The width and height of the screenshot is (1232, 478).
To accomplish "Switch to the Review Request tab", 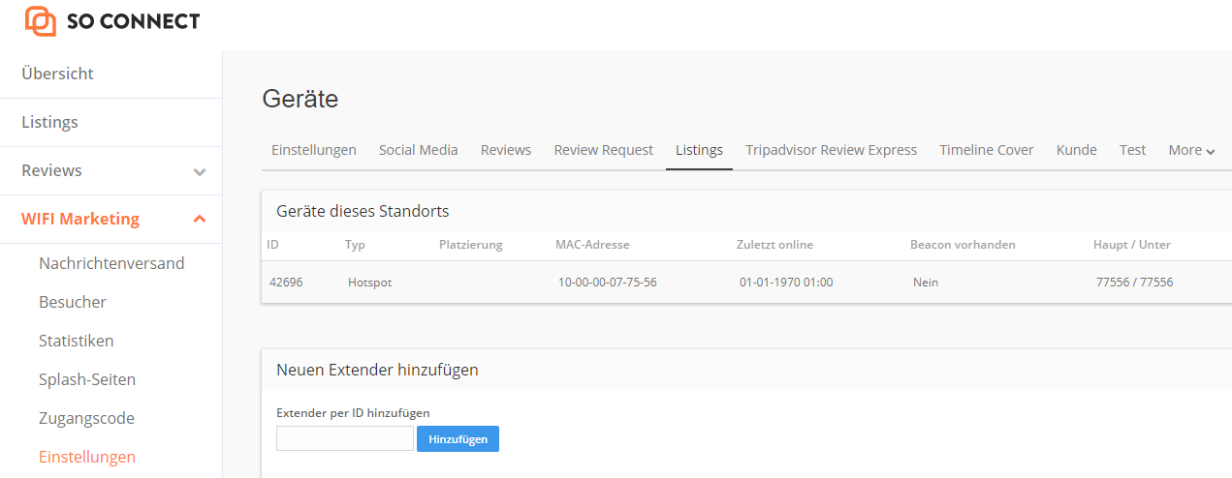I will pyautogui.click(x=604, y=150).
